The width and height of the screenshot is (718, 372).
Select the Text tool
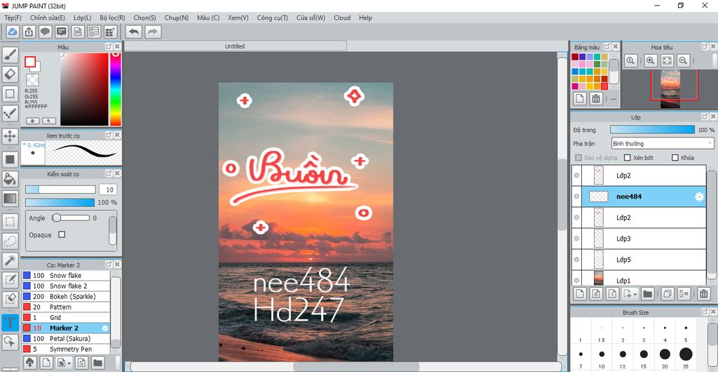pyautogui.click(x=10, y=323)
